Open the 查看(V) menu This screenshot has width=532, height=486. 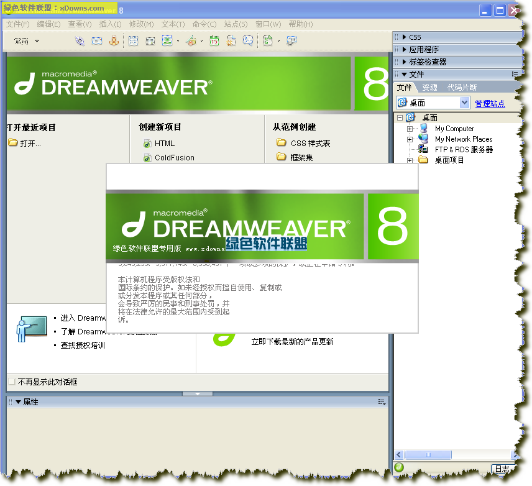pos(80,24)
